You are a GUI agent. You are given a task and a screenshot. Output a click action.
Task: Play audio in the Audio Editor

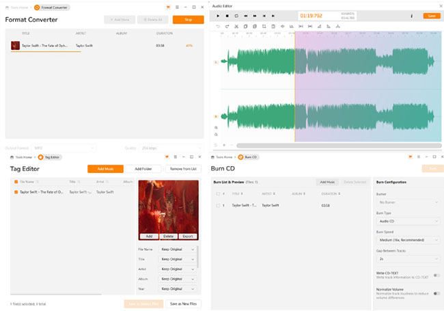tap(218, 16)
